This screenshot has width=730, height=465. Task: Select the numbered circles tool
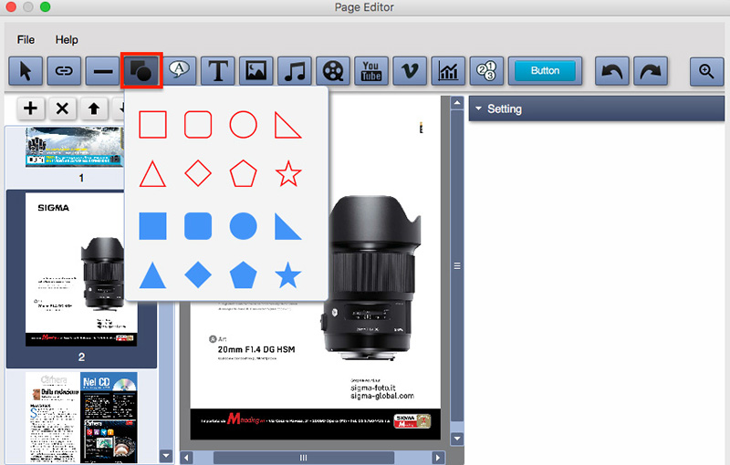click(x=486, y=71)
